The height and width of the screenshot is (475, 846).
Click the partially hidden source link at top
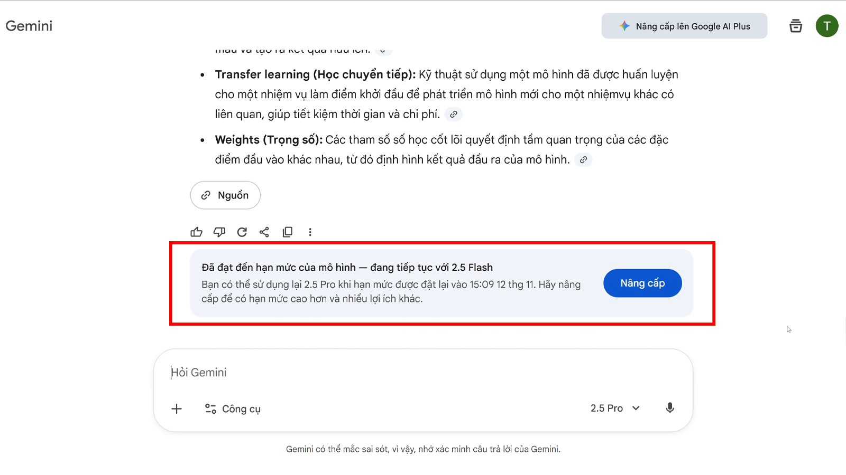click(x=383, y=51)
